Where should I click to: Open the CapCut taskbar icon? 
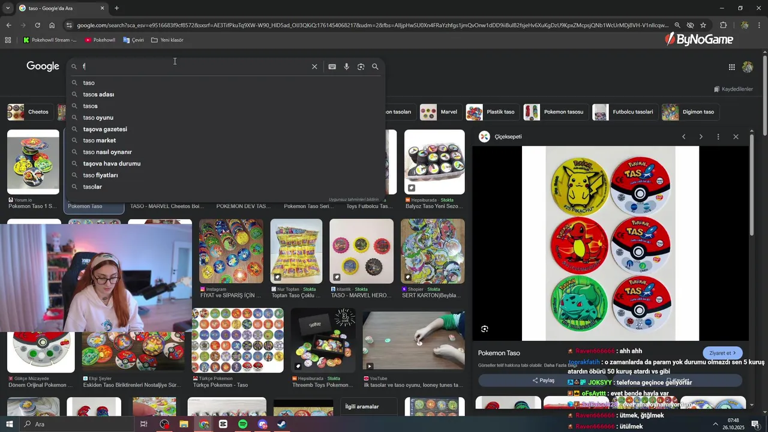(223, 424)
